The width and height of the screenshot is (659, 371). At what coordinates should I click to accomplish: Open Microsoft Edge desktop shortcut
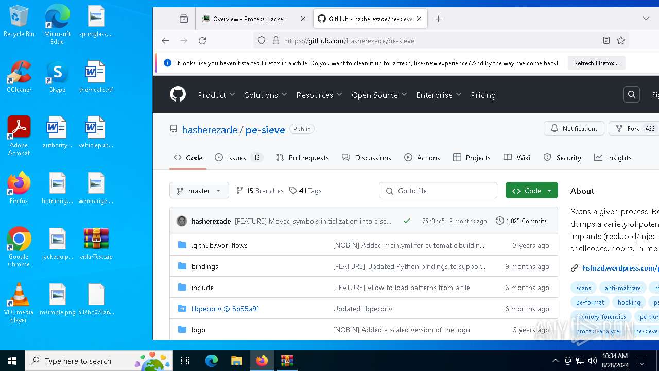(57, 25)
